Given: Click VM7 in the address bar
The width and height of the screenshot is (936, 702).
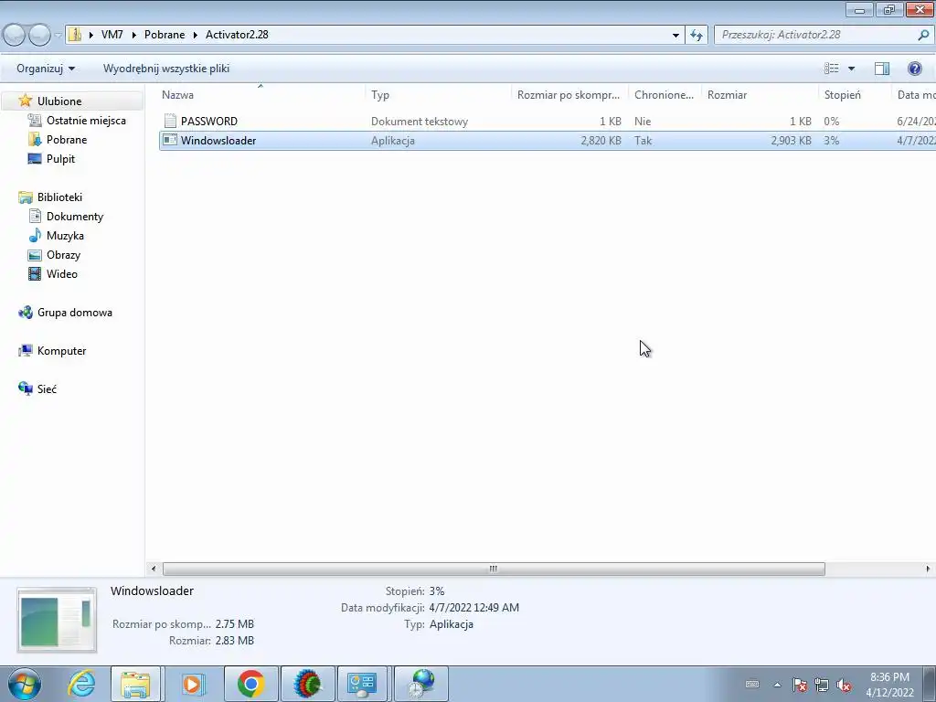Looking at the screenshot, I should pyautogui.click(x=112, y=35).
